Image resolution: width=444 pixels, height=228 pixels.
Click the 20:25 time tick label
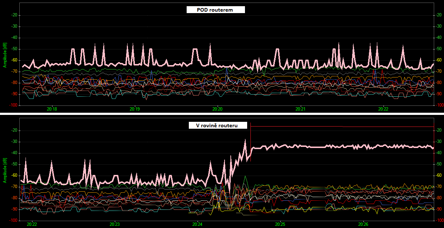pyautogui.click(x=280, y=224)
